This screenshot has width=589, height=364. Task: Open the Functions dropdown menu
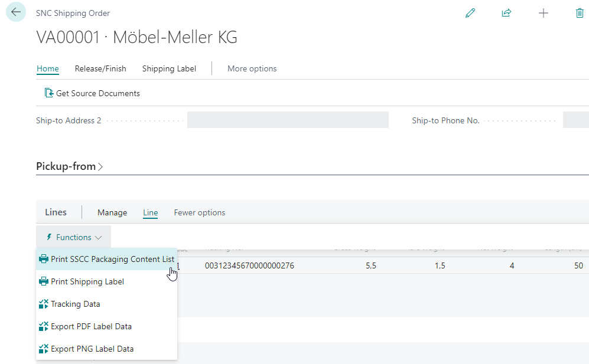74,237
